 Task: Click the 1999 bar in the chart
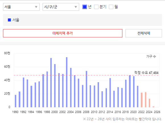coord(51,82)
